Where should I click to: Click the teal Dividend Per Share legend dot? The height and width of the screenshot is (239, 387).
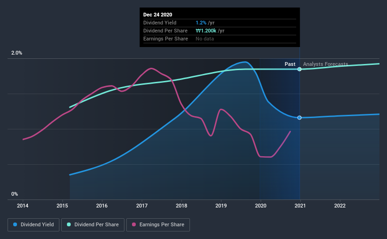pos(69,224)
